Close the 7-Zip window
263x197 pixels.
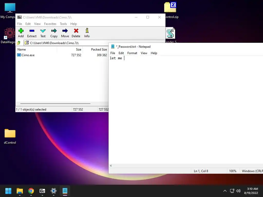coord(159,17)
